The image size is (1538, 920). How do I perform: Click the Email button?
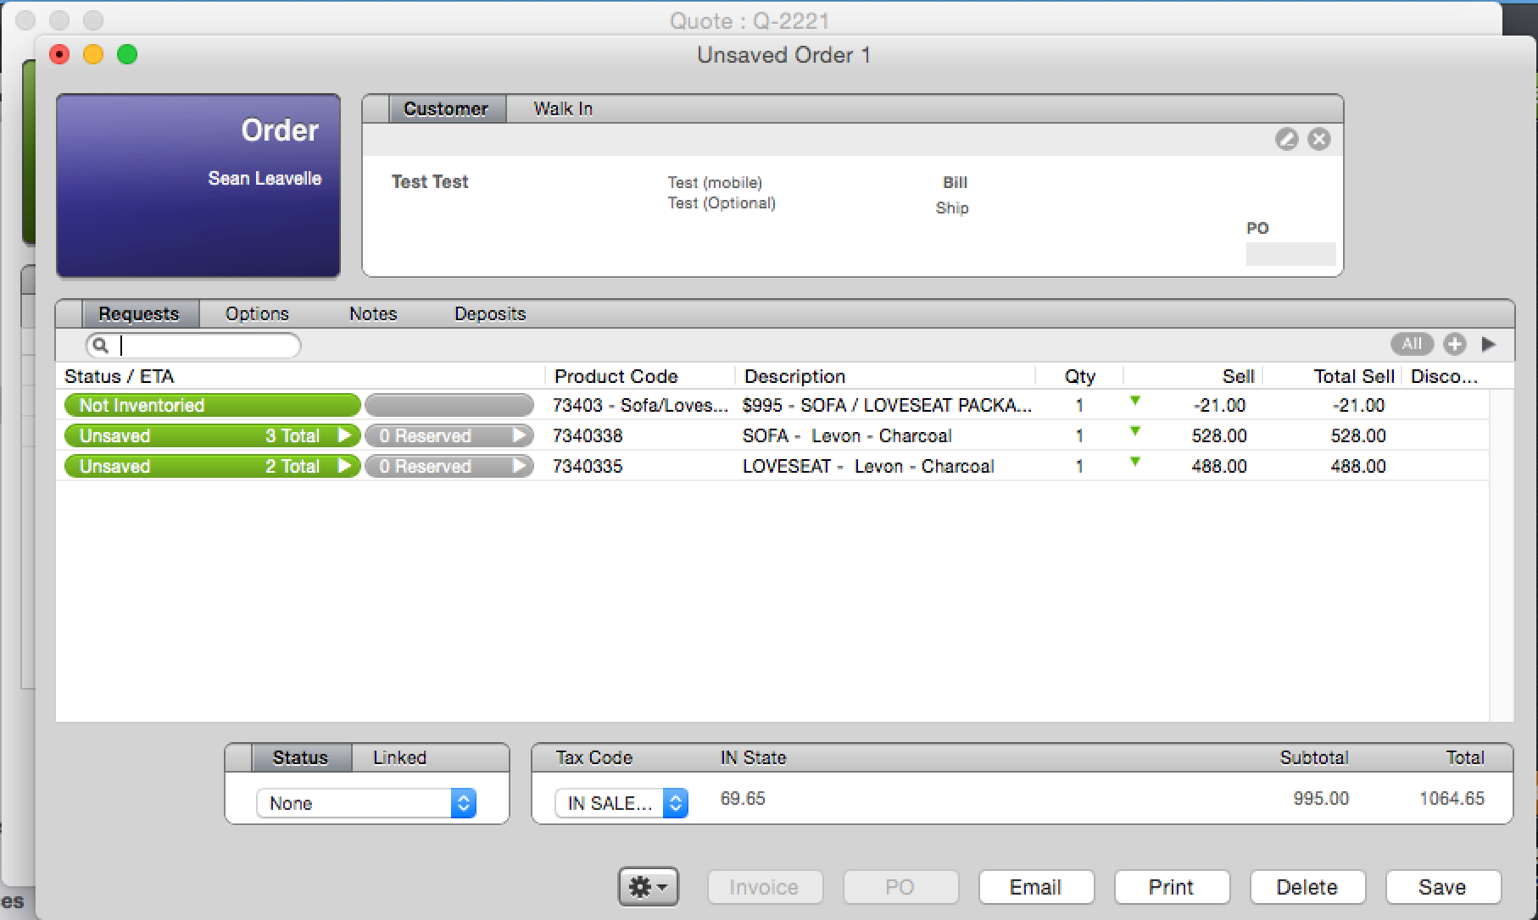point(1036,887)
